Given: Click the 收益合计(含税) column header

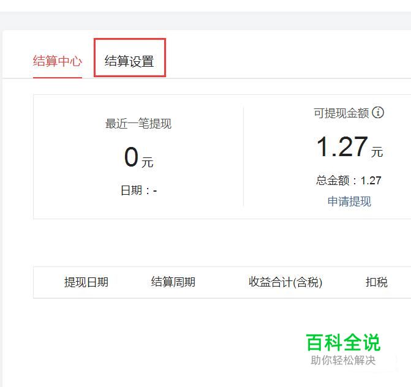Looking at the screenshot, I should pos(285,282).
